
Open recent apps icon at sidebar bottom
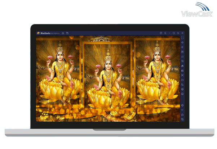[182, 119]
